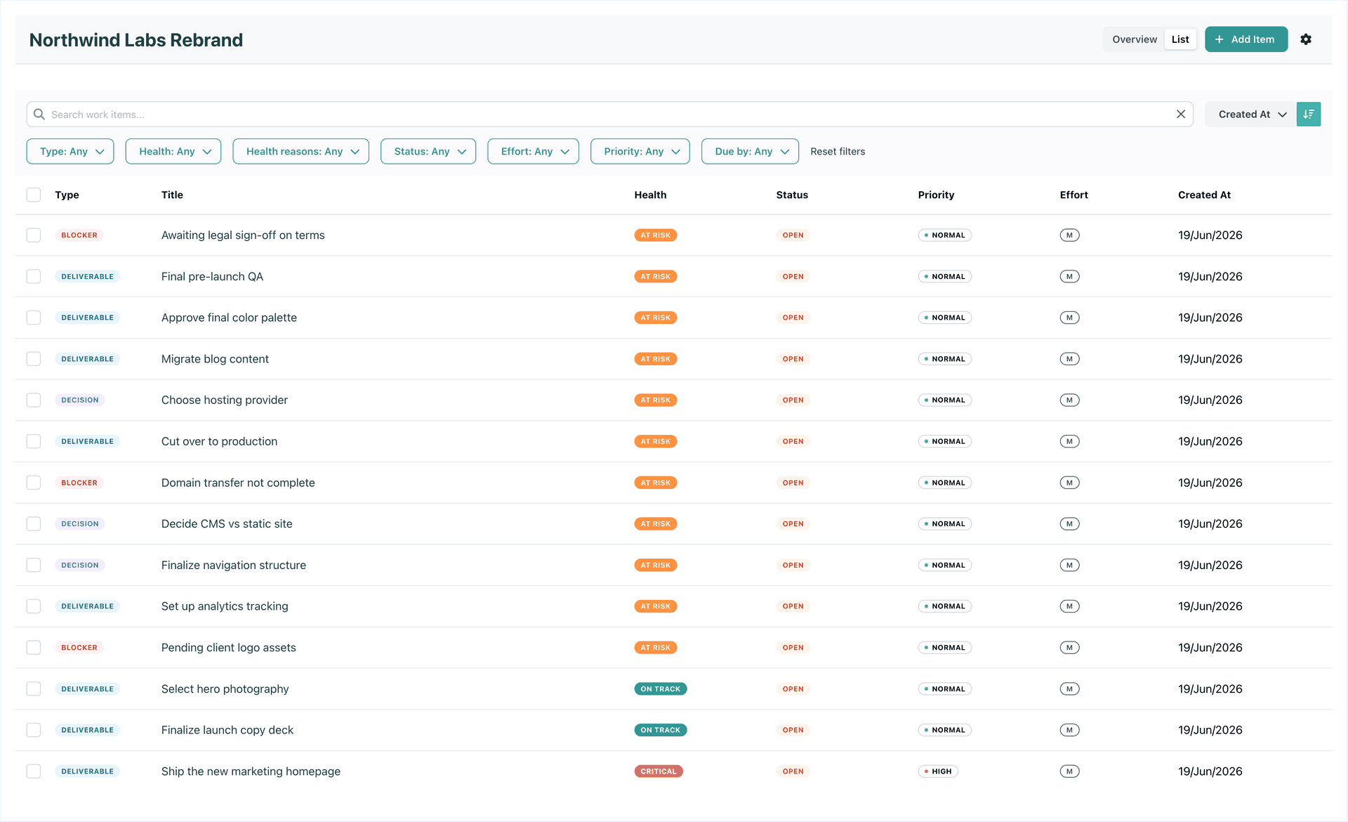Open Awaiting legal sign-off on terms item
The image size is (1348, 822).
243,235
